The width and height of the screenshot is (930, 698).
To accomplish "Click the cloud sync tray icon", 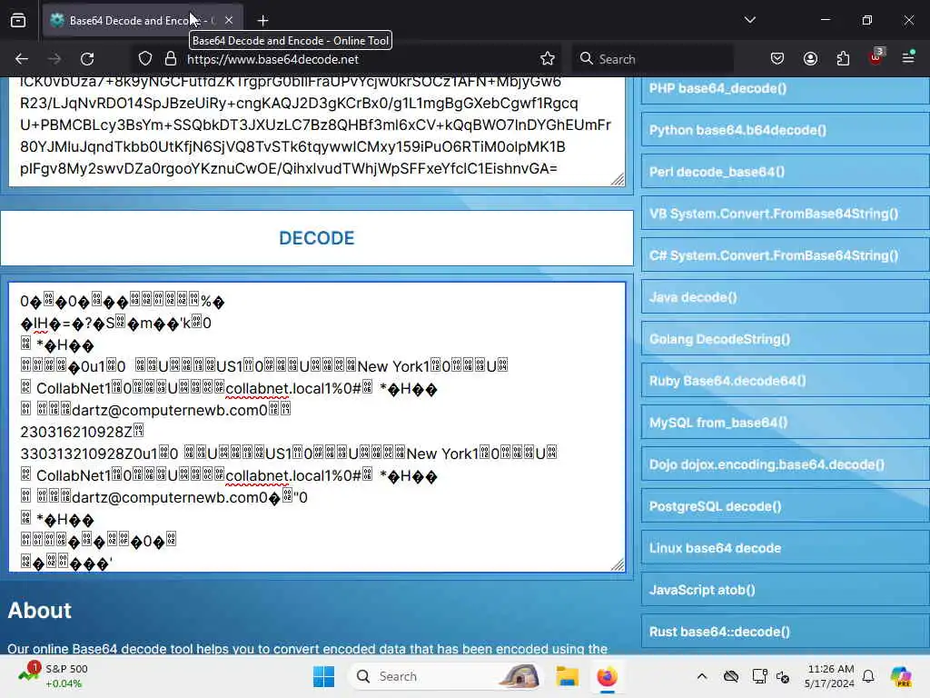I will pos(731,676).
